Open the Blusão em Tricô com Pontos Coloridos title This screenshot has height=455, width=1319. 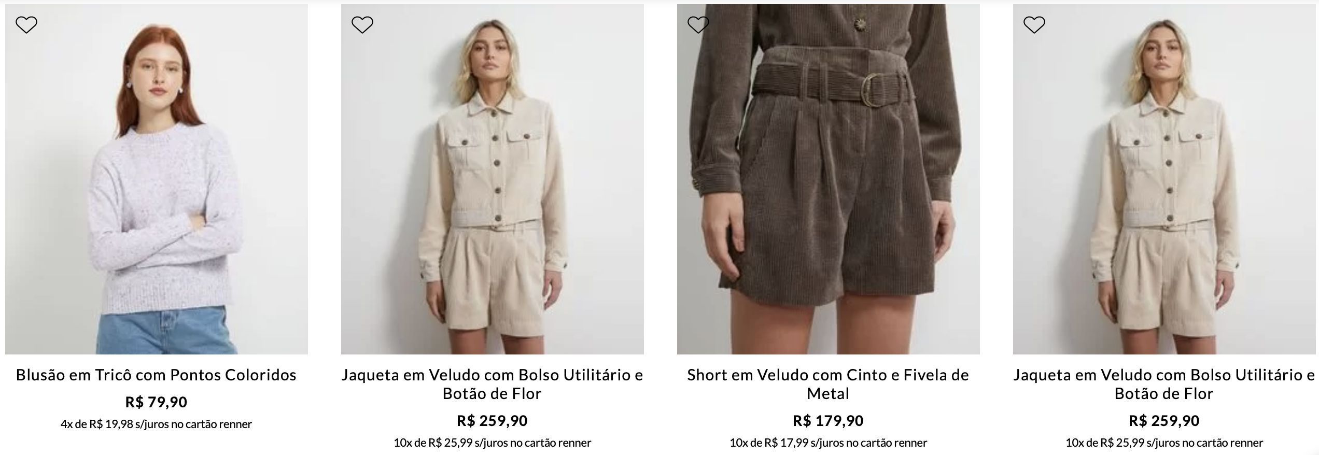156,375
